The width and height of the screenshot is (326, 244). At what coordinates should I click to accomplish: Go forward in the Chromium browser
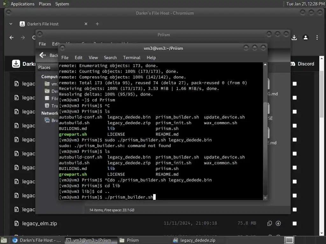(23, 37)
